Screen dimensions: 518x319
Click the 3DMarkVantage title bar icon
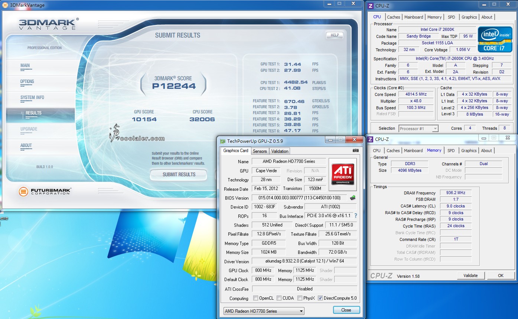click(x=5, y=5)
